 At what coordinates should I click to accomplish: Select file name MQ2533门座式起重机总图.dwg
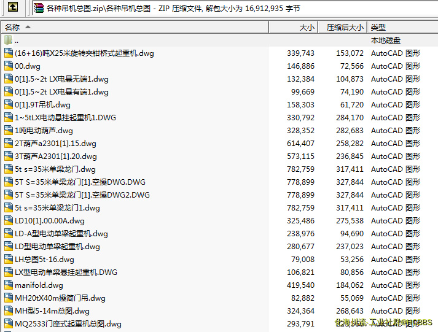68,324
